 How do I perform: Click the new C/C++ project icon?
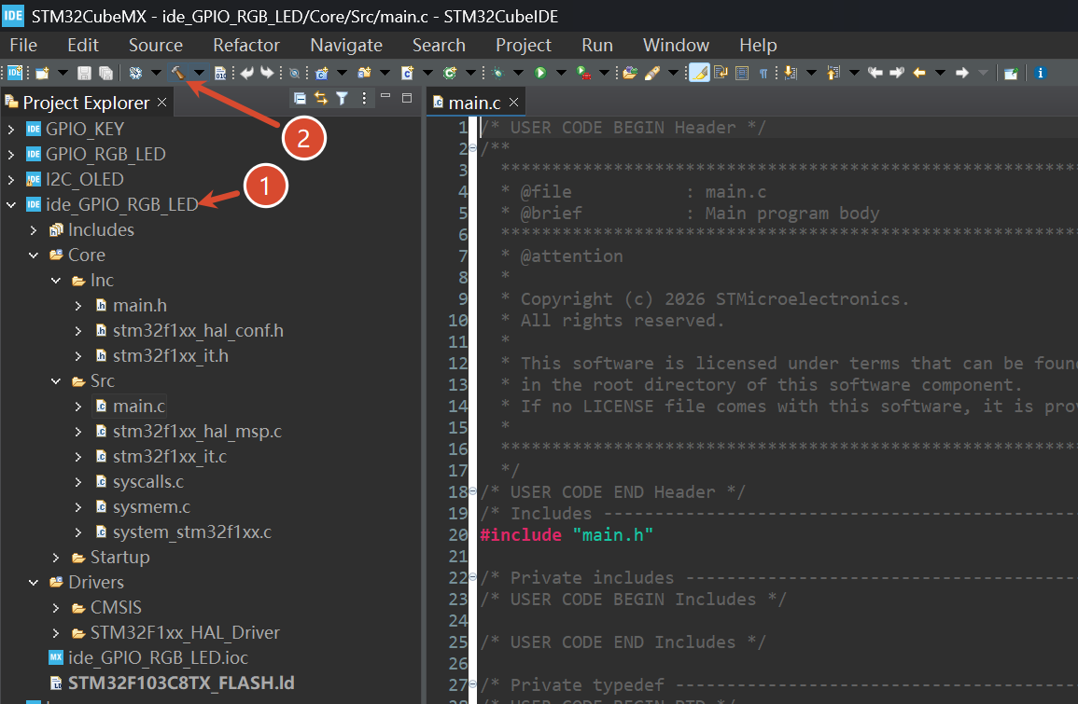(x=321, y=73)
